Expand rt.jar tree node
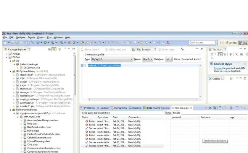This screenshot has width=248, height=153. click(14, 78)
